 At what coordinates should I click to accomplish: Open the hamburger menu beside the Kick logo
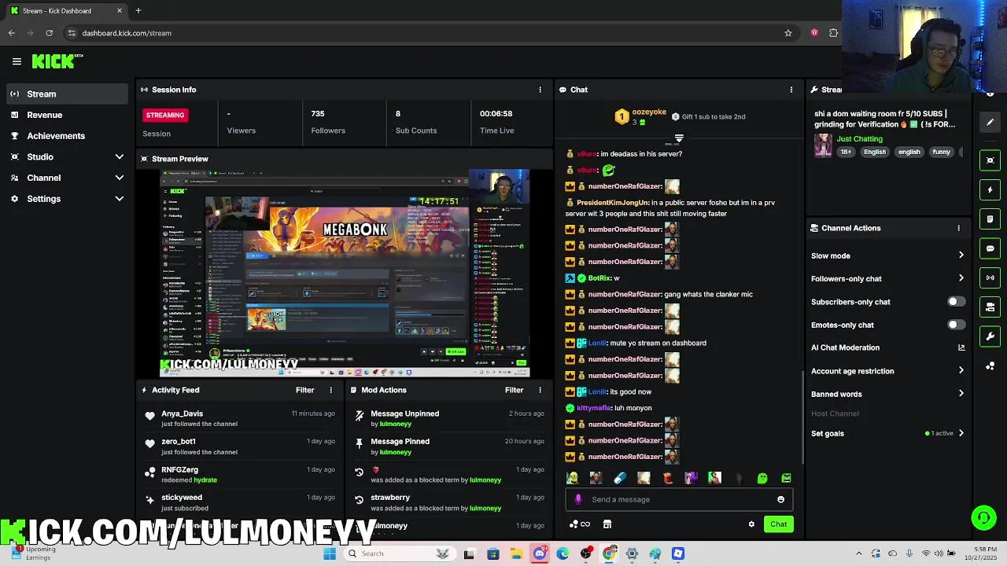(x=17, y=61)
